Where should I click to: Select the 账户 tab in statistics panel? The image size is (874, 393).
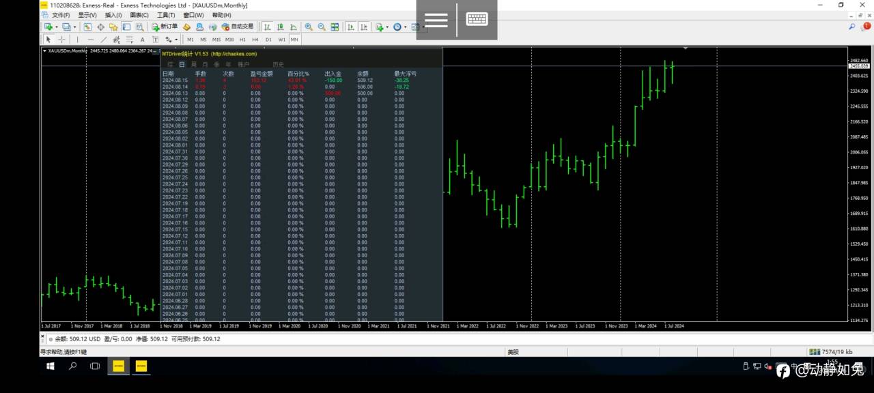click(244, 64)
